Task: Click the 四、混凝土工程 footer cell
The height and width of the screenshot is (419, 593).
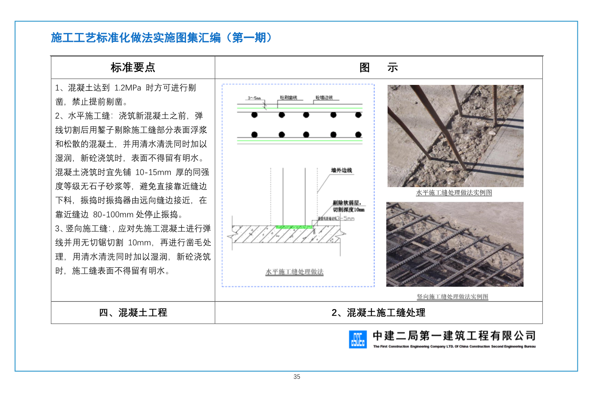Action: click(133, 313)
